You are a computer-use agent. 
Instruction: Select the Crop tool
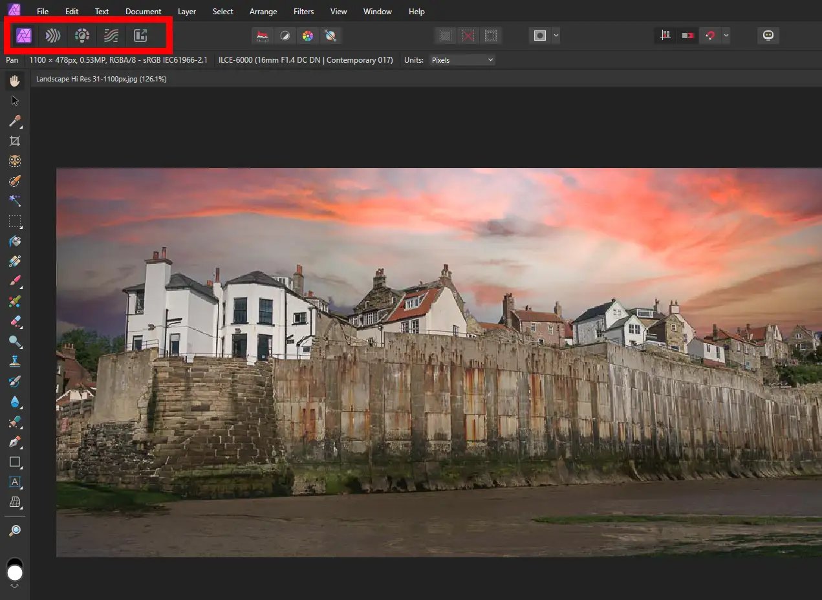[15, 141]
